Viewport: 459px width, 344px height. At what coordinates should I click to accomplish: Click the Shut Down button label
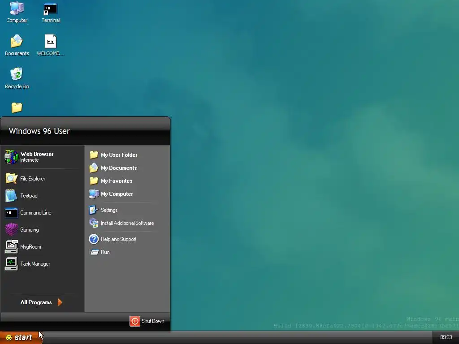[x=153, y=321]
